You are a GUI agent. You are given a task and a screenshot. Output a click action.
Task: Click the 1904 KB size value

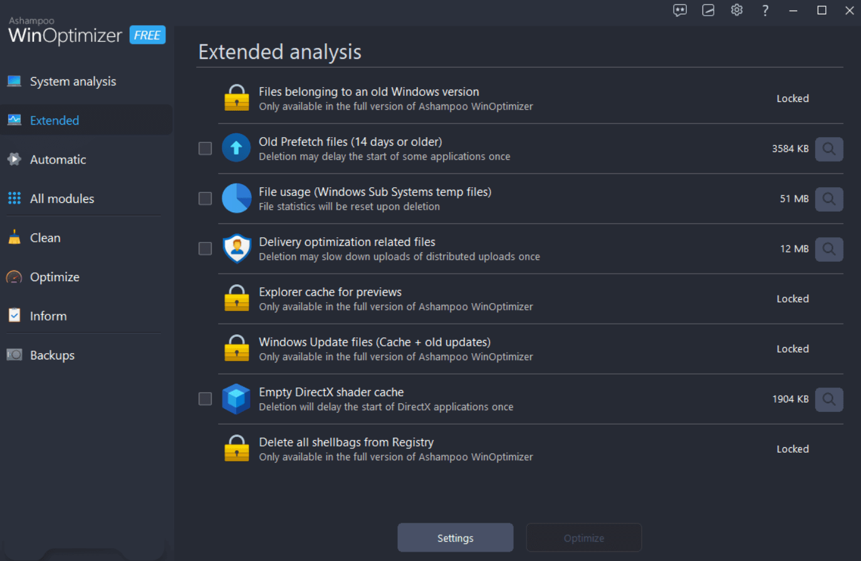[x=790, y=399]
